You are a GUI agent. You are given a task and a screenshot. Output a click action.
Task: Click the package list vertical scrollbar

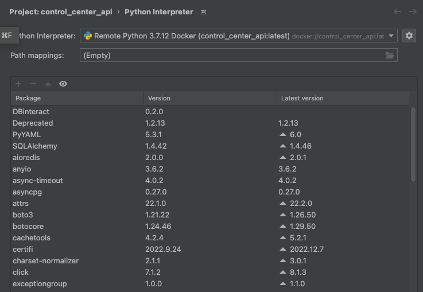click(x=413, y=145)
